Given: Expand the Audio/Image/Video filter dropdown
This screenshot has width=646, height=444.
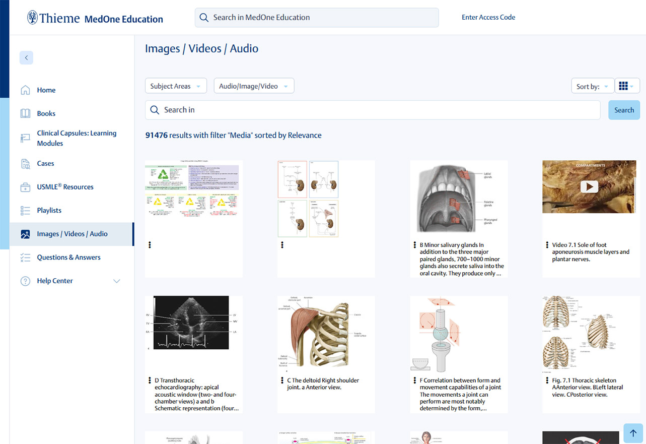Looking at the screenshot, I should click(x=254, y=86).
